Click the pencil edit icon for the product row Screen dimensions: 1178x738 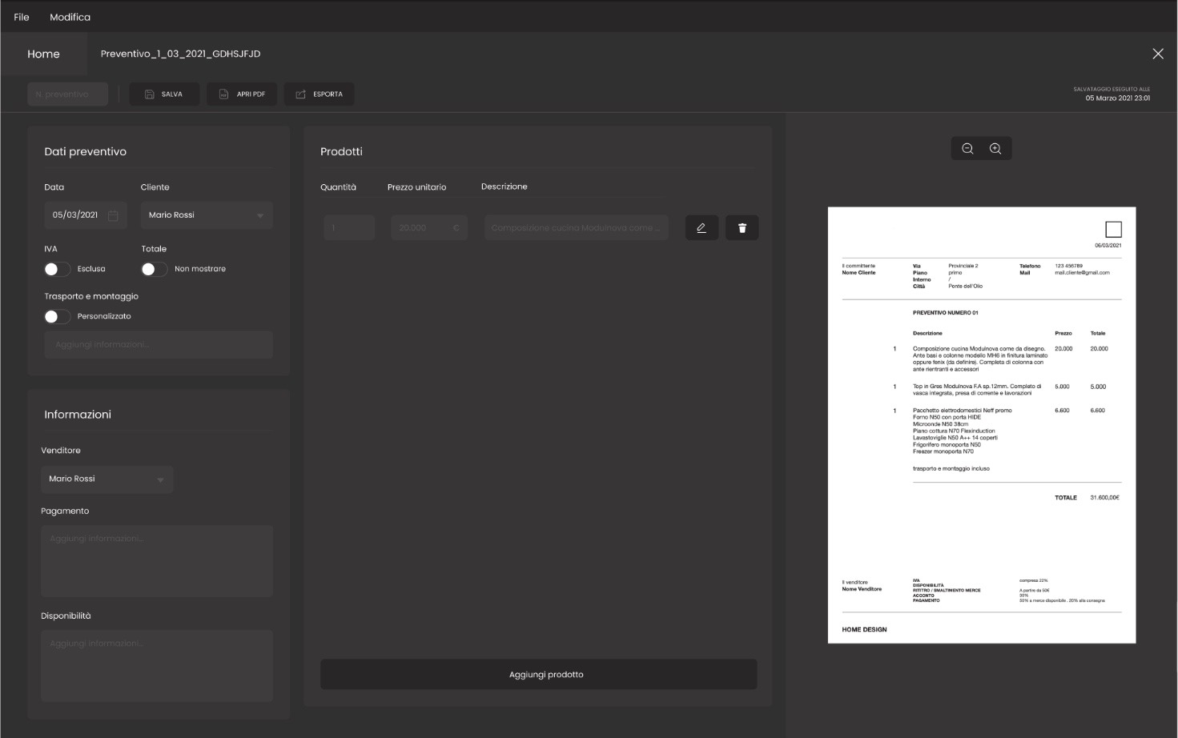coord(702,228)
